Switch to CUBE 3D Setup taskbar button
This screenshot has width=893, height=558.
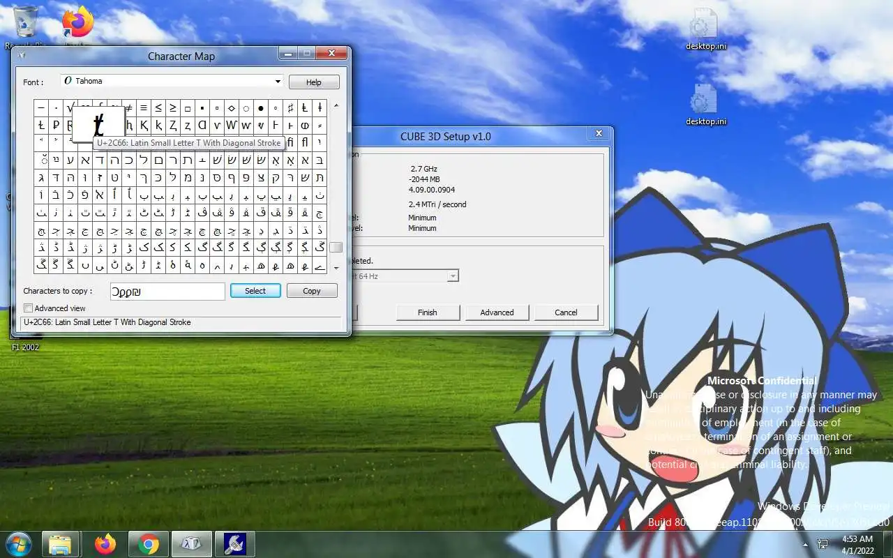pos(234,544)
